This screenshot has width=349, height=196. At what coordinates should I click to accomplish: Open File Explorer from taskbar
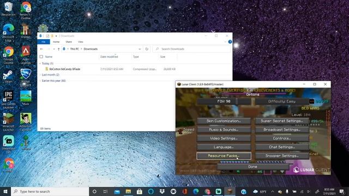point(128,191)
